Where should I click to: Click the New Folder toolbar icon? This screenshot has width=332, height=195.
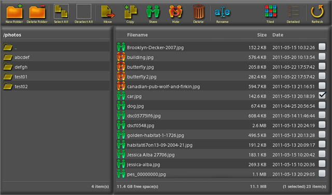[14, 12]
